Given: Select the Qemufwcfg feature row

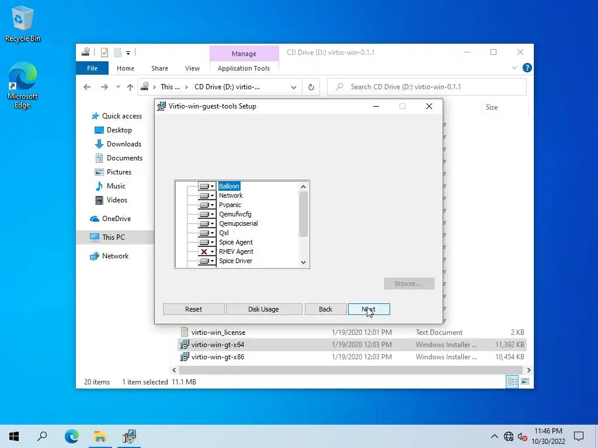Looking at the screenshot, I should coord(235,214).
